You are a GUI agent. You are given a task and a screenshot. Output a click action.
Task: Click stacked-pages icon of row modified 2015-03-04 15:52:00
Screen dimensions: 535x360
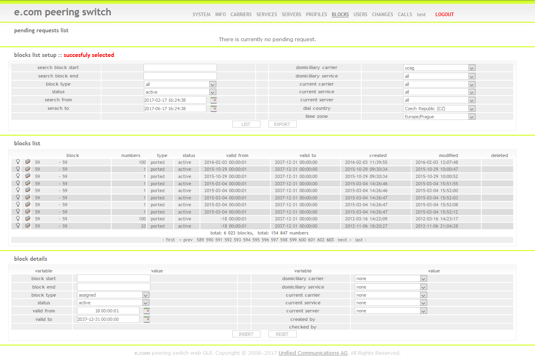point(27,190)
